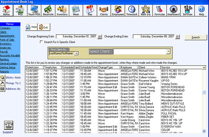Open the Accounts Payable menu link
The height and width of the screenshot is (137, 209).
click(x=10, y=55)
